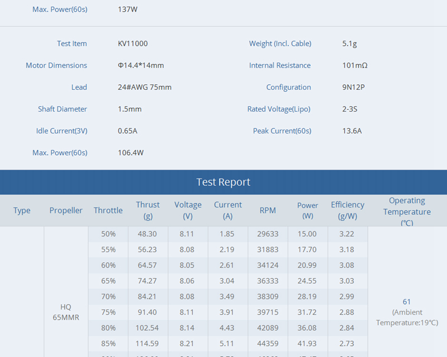Screen dimensions: 447x357
Task: Select the Internal Resistance value 101mΩ
Action: tap(355, 65)
